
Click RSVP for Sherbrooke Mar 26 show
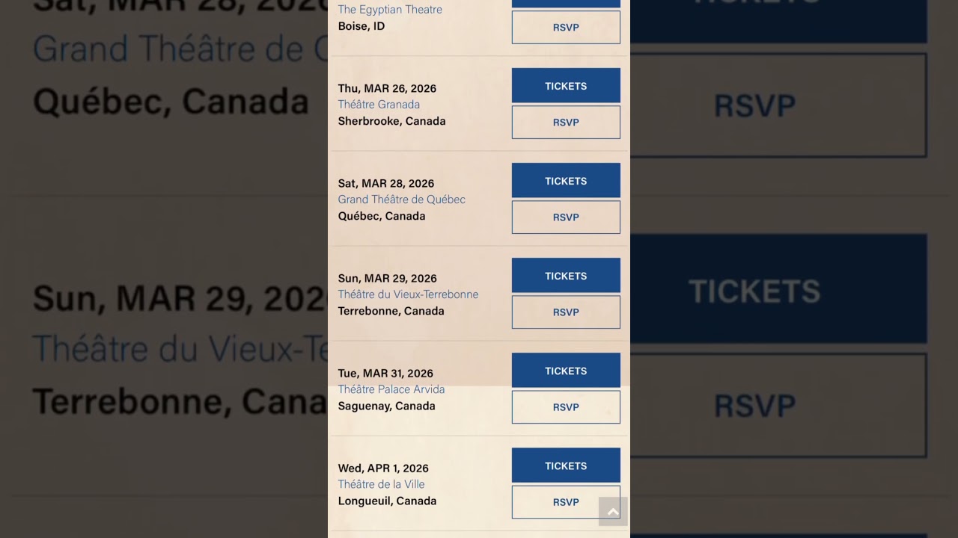[x=566, y=123]
